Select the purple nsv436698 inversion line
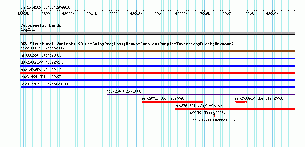 244,123
